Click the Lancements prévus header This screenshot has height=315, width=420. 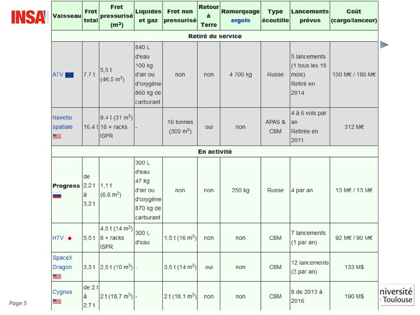[x=310, y=16]
